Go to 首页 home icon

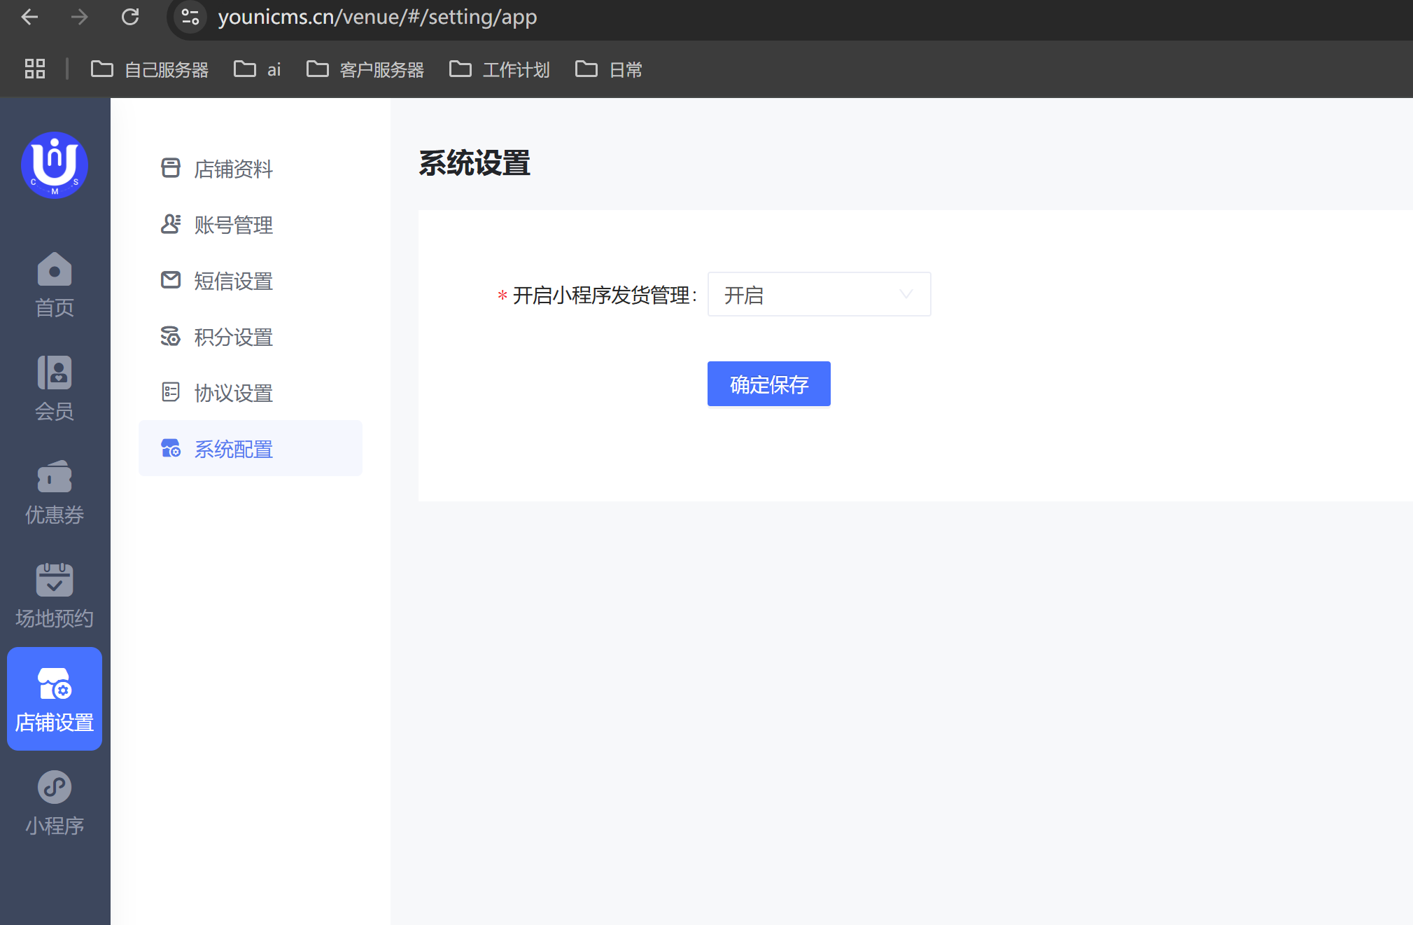coord(55,269)
